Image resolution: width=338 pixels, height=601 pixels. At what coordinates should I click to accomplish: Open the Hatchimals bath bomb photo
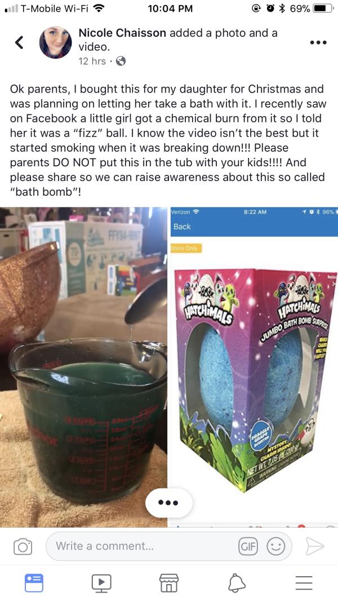tap(254, 367)
